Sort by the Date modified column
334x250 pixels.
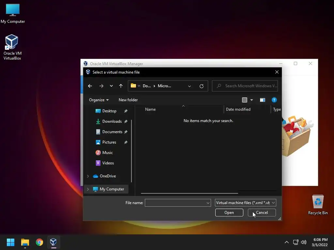tap(238, 109)
